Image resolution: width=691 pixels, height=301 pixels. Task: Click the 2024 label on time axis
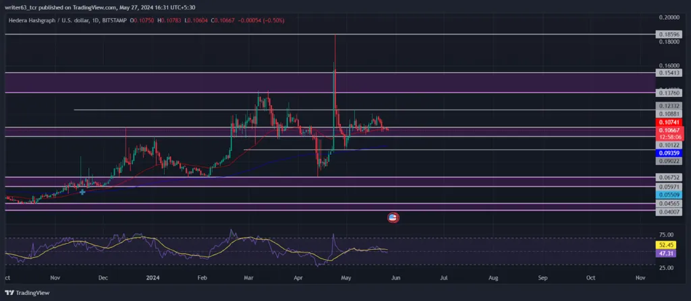click(x=153, y=278)
